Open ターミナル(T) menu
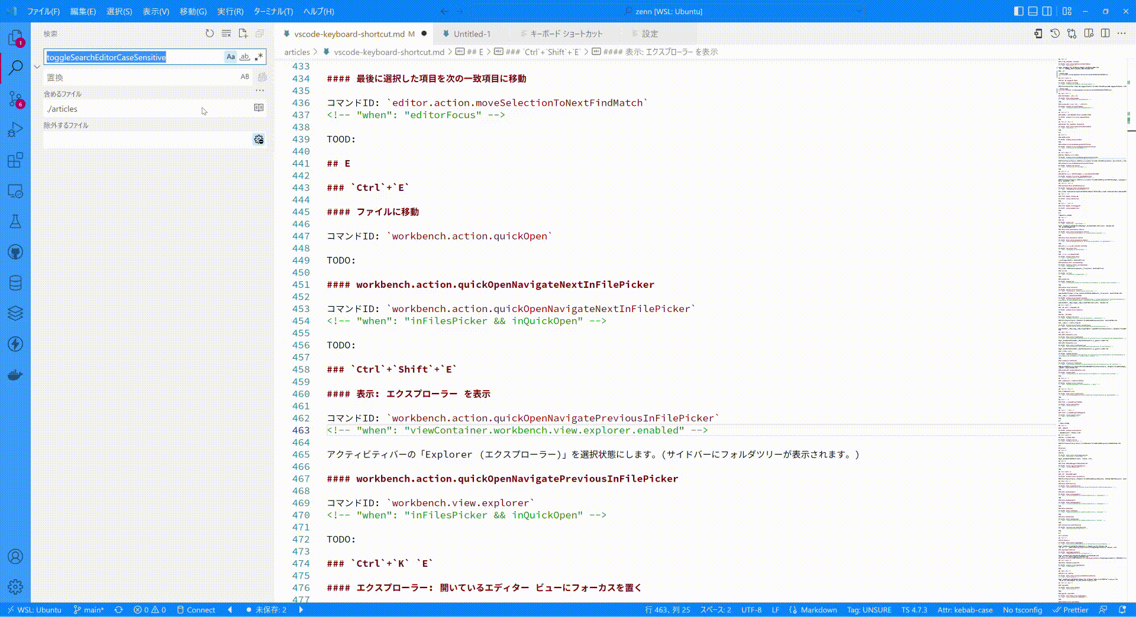This screenshot has width=1136, height=617. click(273, 11)
